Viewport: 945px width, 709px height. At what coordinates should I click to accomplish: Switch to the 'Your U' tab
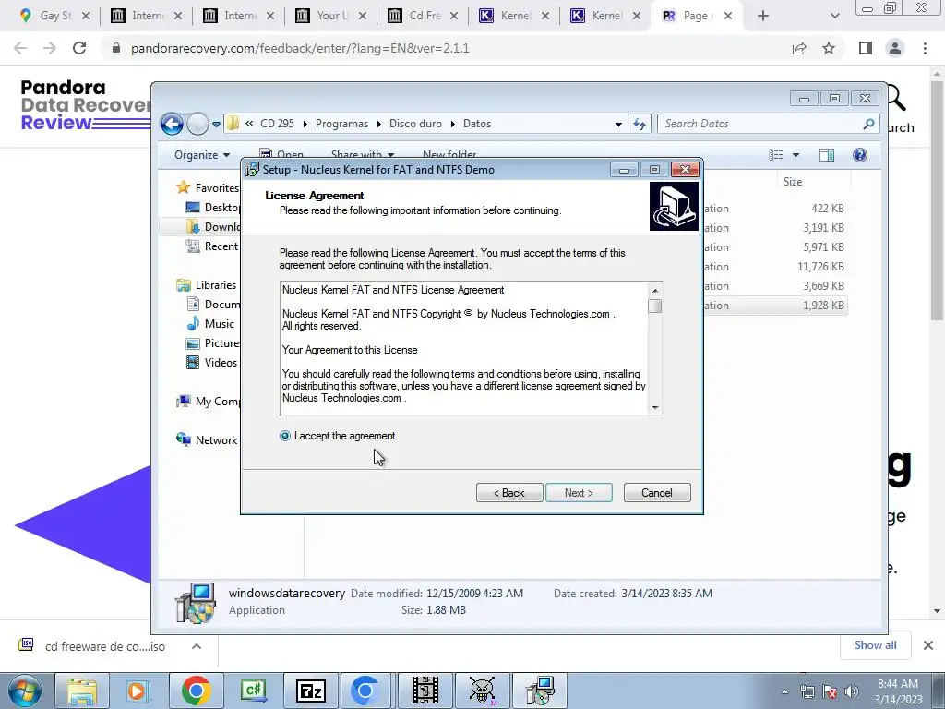tap(331, 16)
